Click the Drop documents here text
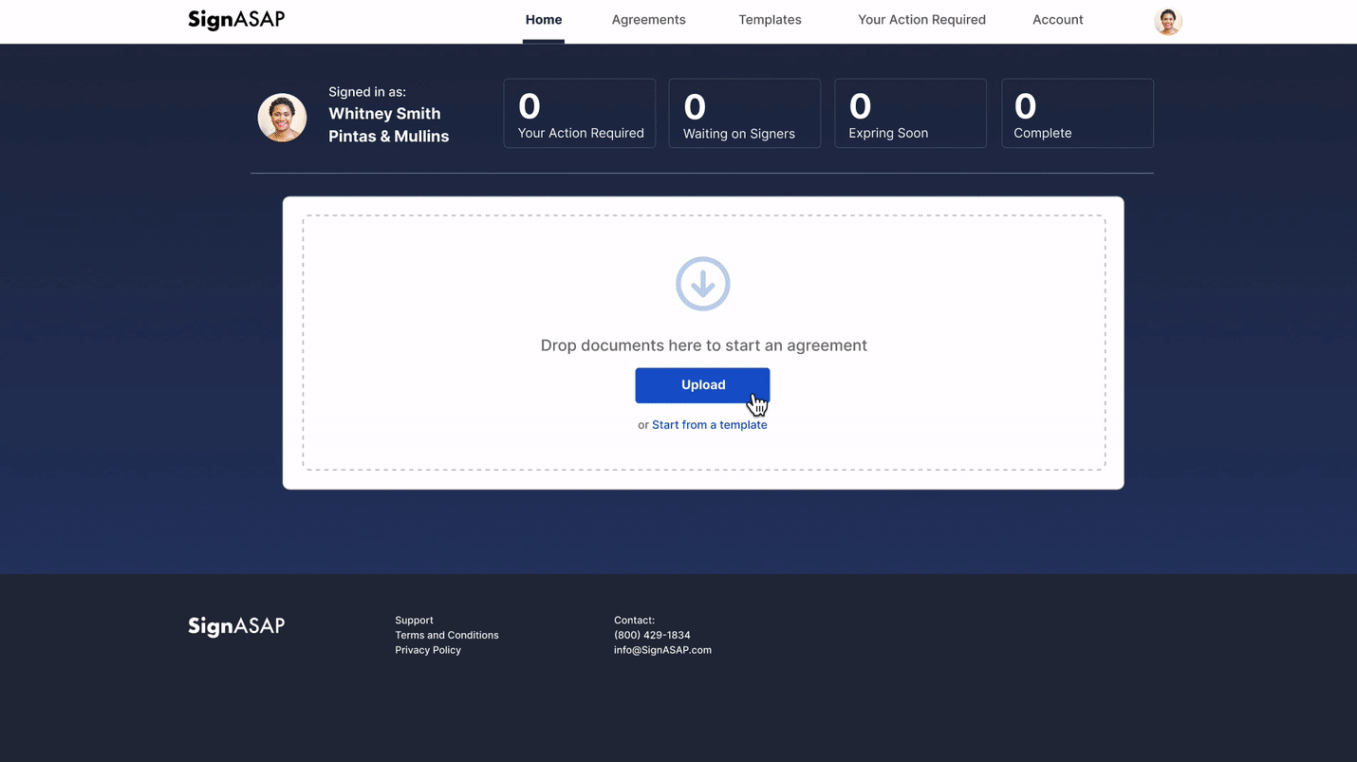 pyautogui.click(x=704, y=345)
